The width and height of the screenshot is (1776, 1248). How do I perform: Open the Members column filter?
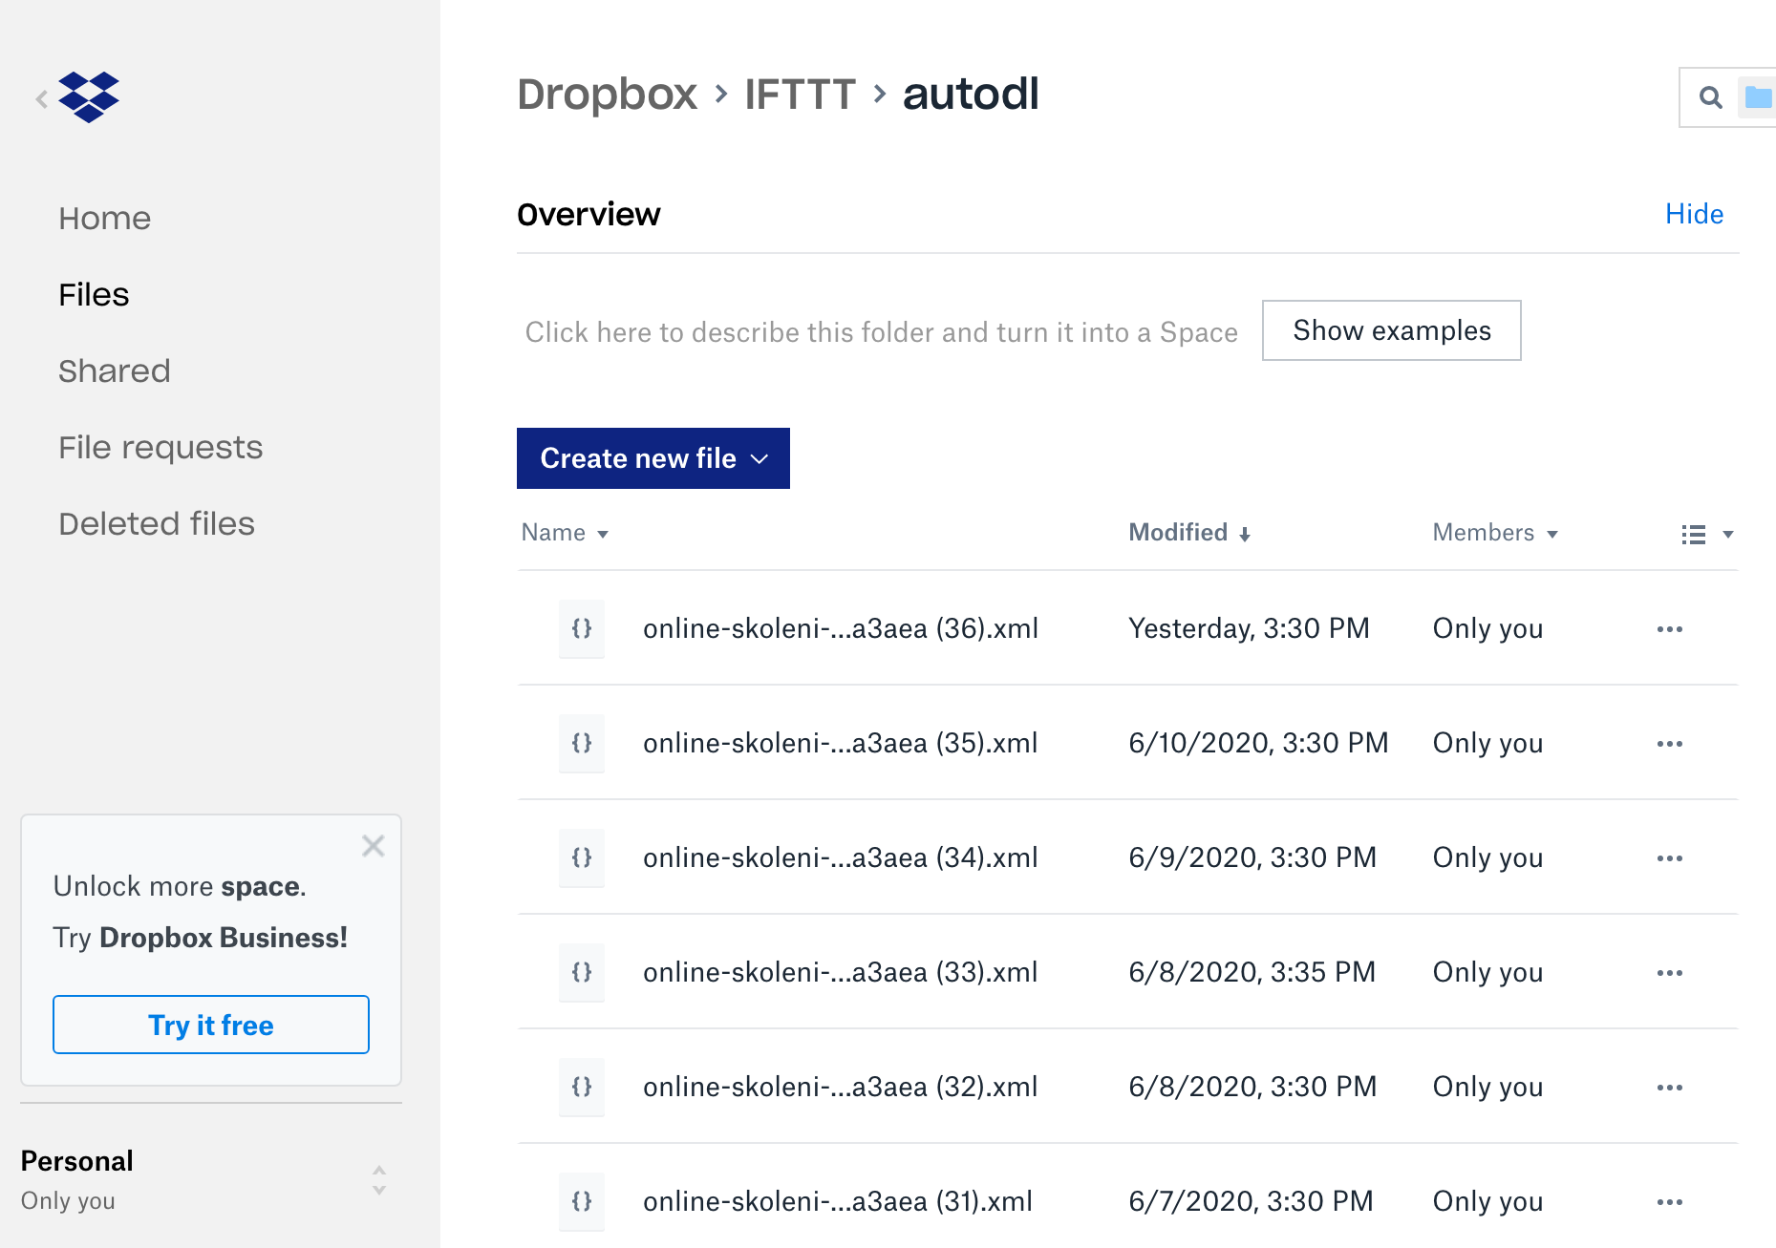pyautogui.click(x=1495, y=533)
